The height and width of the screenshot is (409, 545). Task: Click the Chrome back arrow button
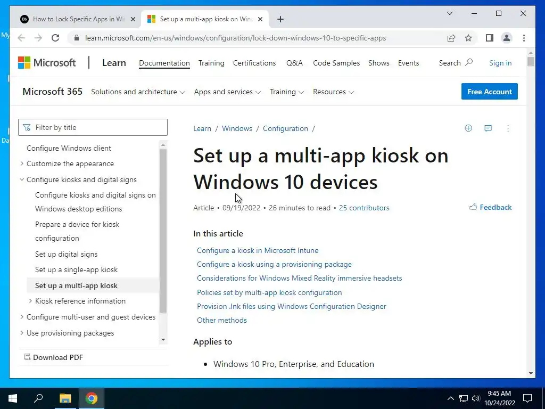click(x=21, y=38)
